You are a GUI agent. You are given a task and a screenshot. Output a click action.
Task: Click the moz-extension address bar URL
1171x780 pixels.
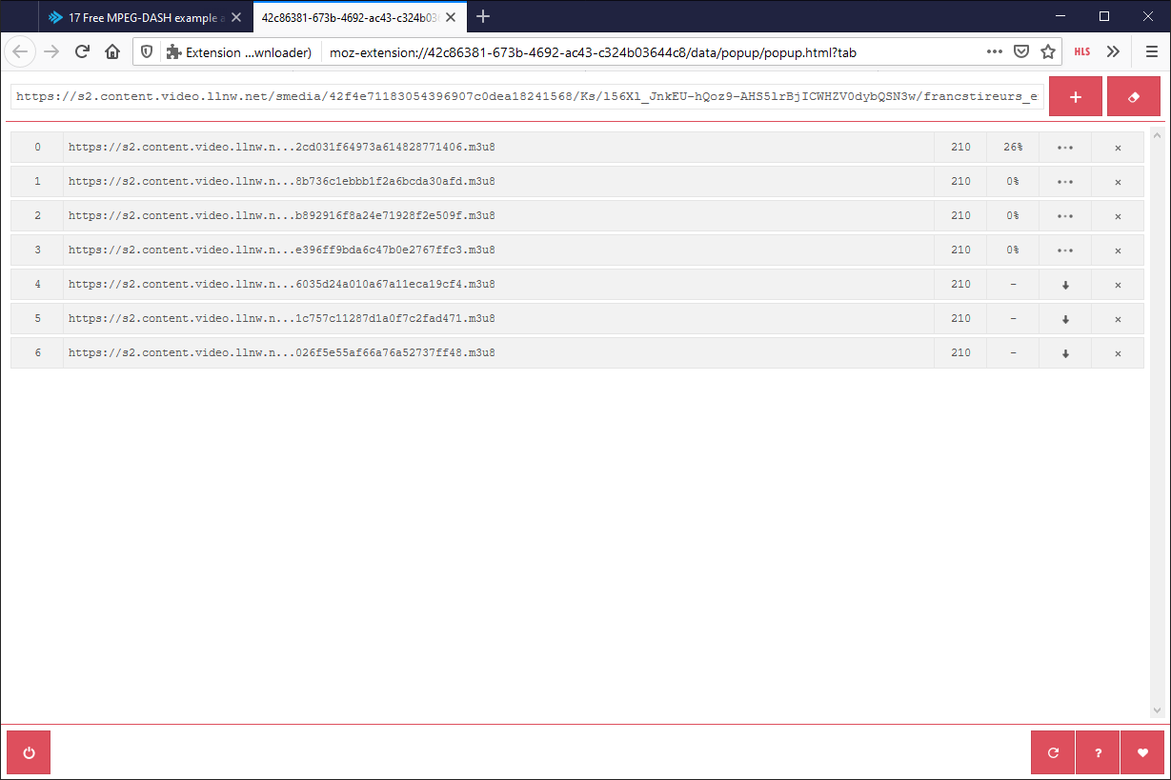[x=593, y=52]
